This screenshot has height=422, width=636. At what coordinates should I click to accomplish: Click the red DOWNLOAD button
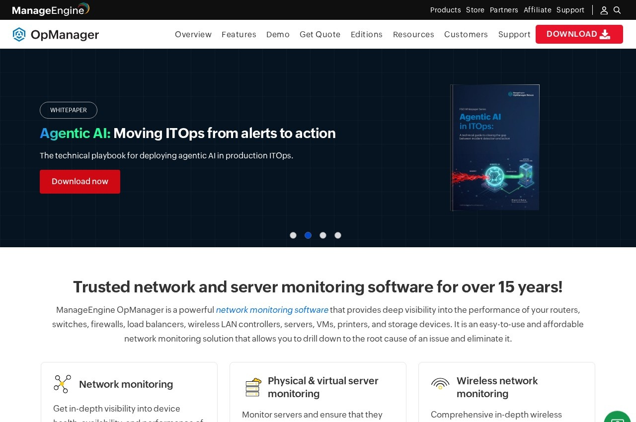click(579, 34)
